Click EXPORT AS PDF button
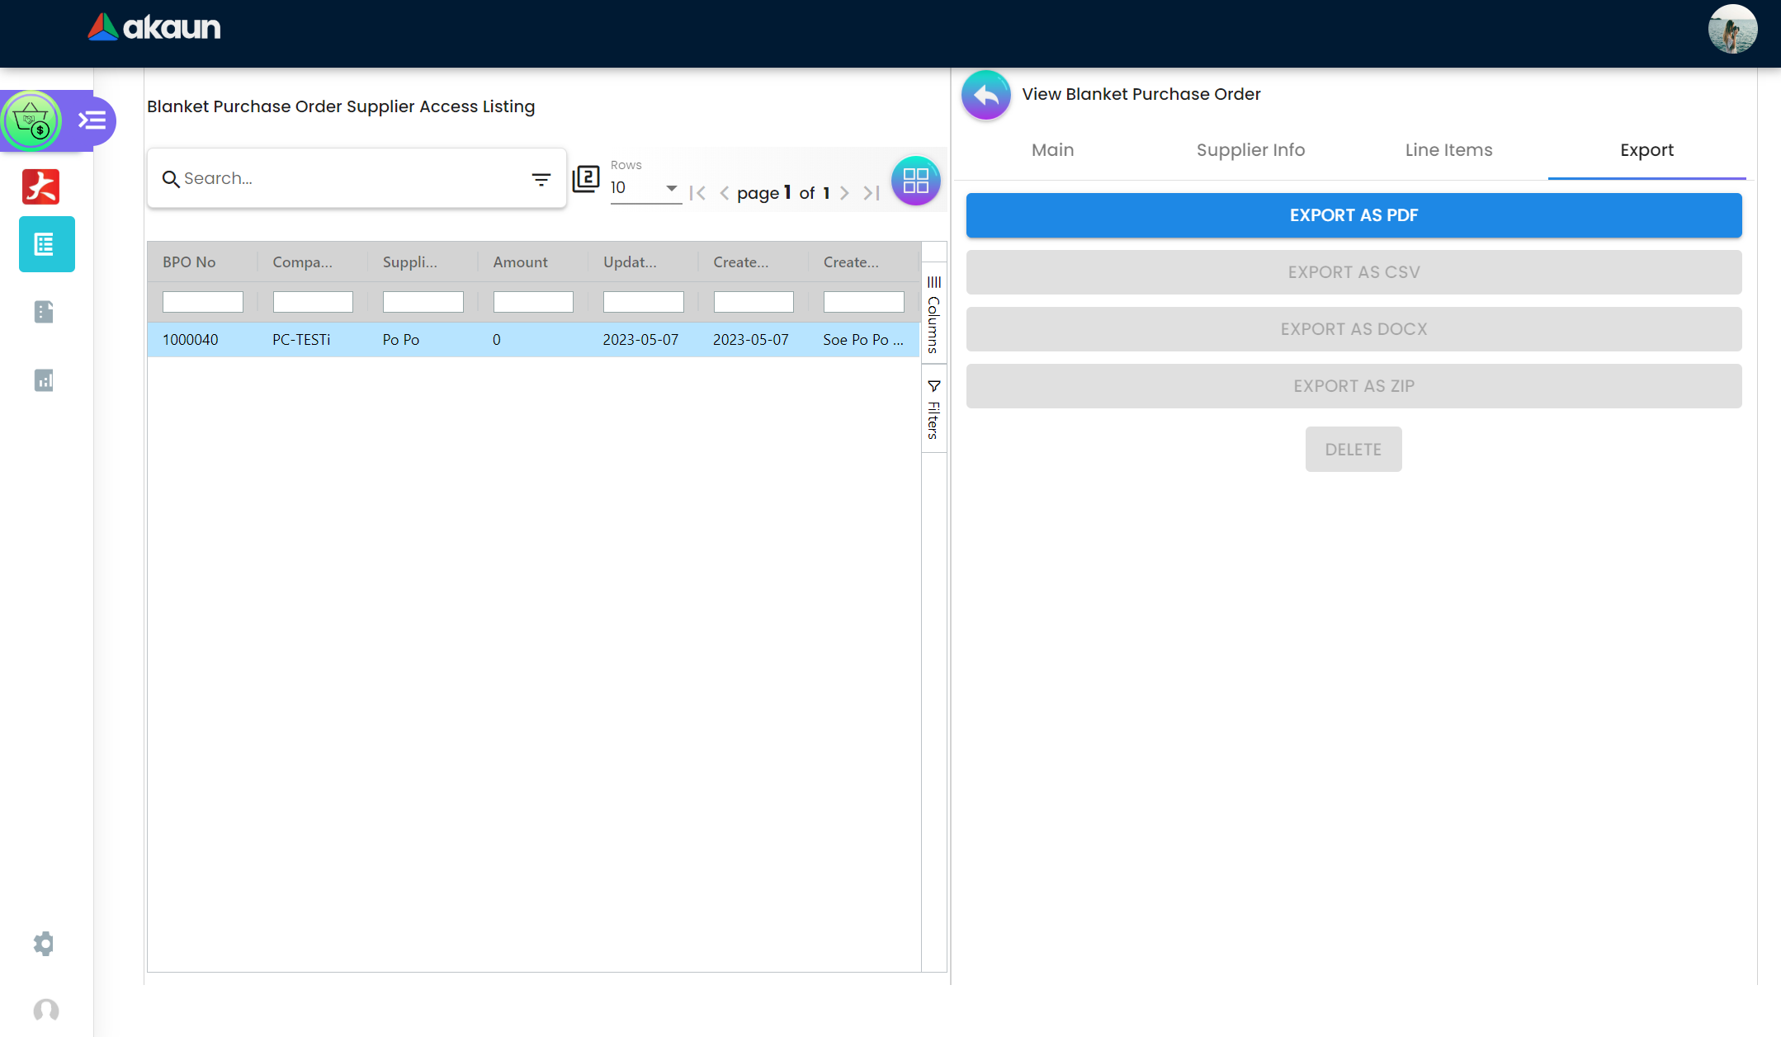1781x1037 pixels. (1353, 215)
